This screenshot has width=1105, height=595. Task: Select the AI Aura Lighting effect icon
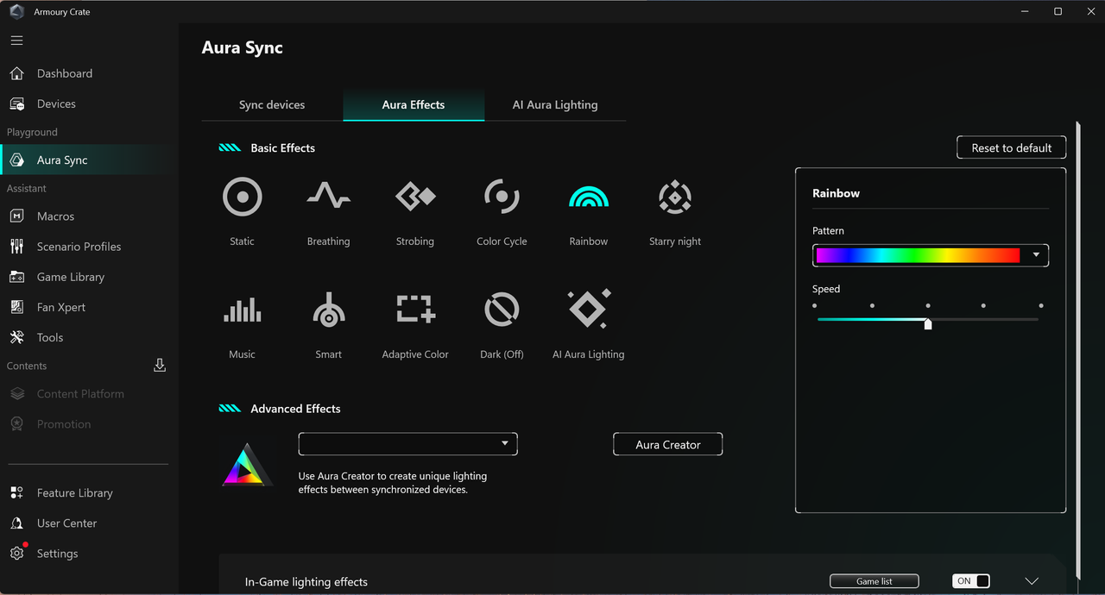tap(589, 309)
